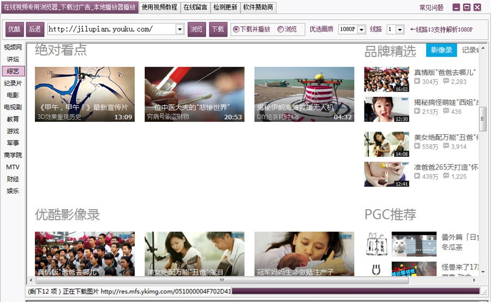Open the 美女绝配万能丑爸催泪 large thumbnail

tap(194, 254)
